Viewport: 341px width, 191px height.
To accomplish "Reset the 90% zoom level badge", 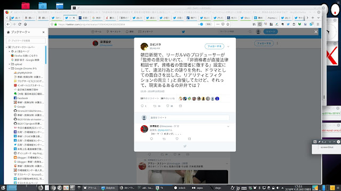I will click(x=208, y=24).
